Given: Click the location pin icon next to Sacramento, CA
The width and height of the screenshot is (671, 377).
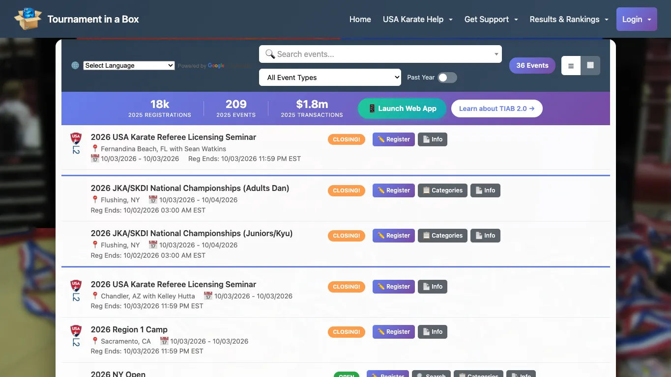Looking at the screenshot, I should 95,341.
